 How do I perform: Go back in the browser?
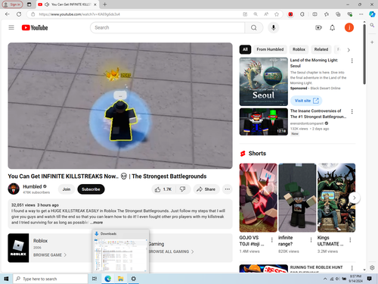coord(8,14)
